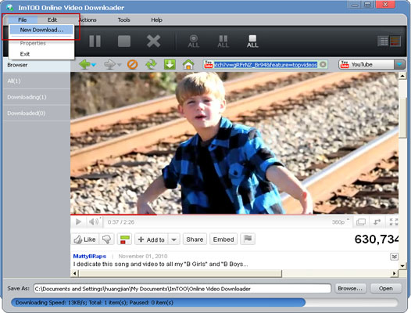Image resolution: width=411 pixels, height=313 pixels.
Task: Choose Exit from the File menu
Action: click(25, 54)
